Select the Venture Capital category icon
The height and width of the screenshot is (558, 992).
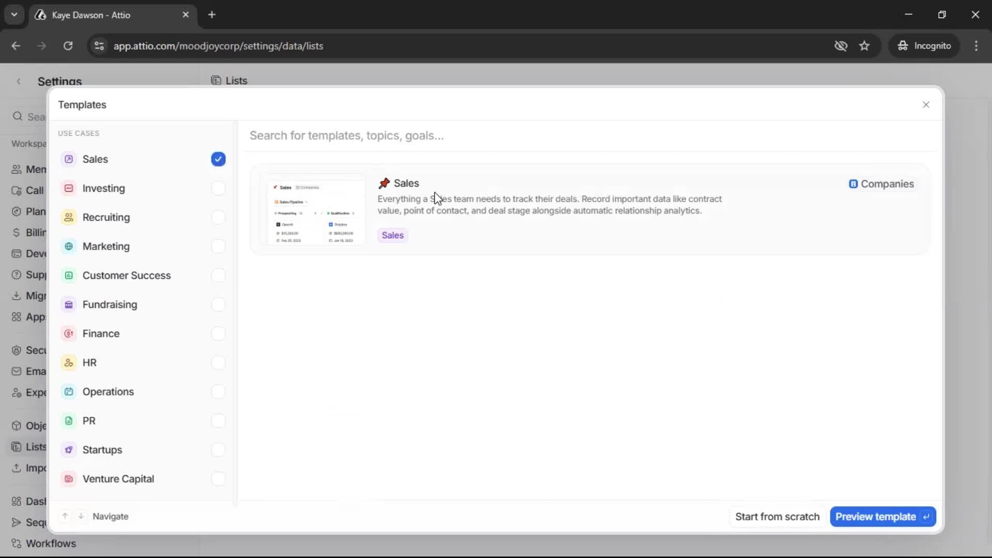(x=68, y=479)
